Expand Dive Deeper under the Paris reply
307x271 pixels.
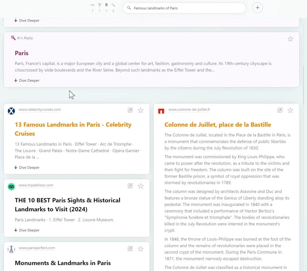pyautogui.click(x=27, y=80)
